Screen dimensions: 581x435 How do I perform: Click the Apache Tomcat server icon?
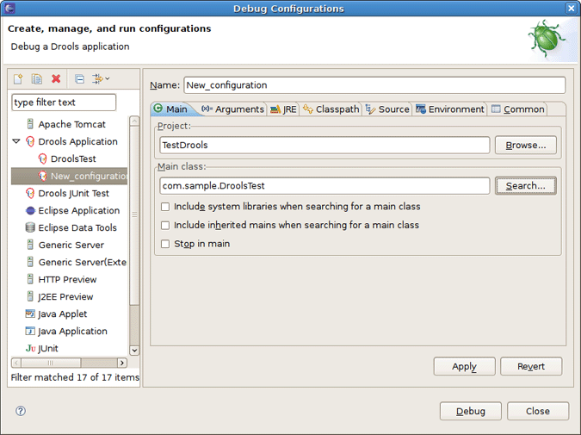[x=30, y=124]
